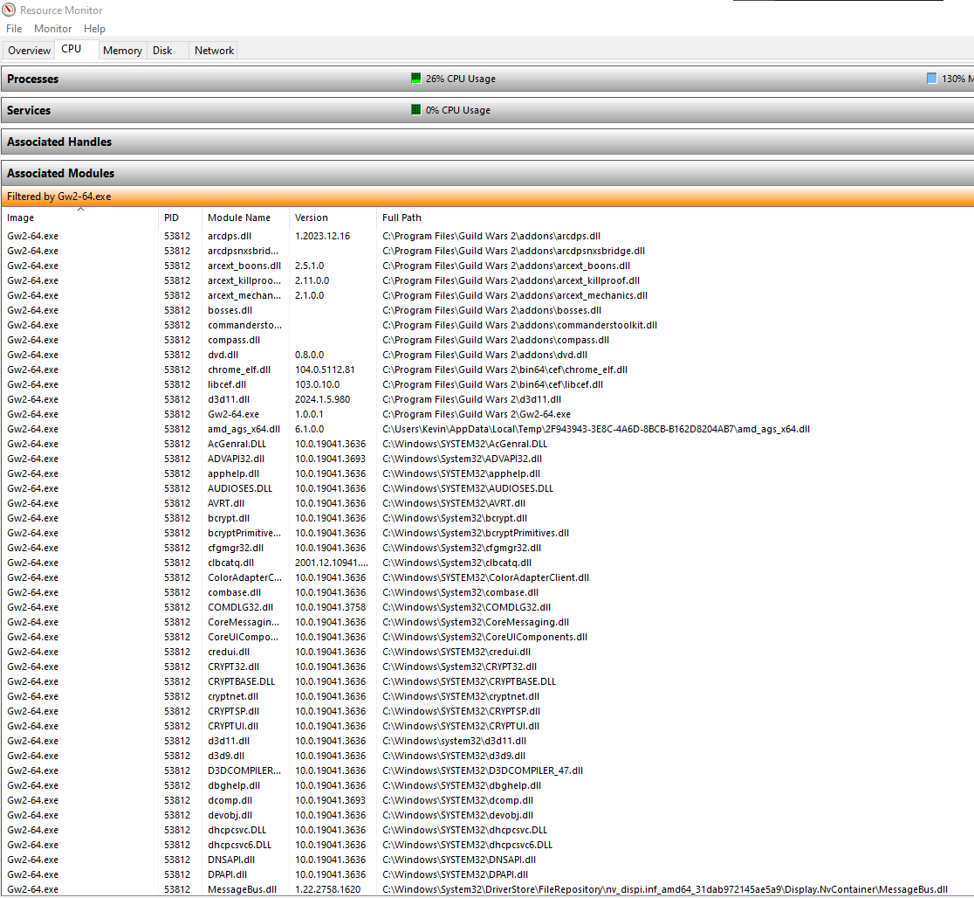Expand the Processes section header
The image size is (974, 898).
(488, 79)
